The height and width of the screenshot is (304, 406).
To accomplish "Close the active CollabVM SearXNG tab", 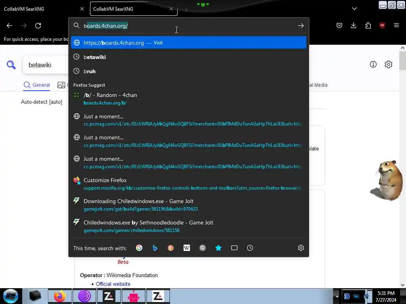I will point(171,9).
